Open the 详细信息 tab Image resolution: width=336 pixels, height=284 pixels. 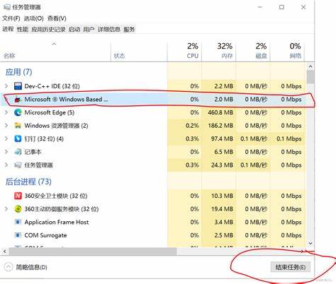tap(109, 30)
